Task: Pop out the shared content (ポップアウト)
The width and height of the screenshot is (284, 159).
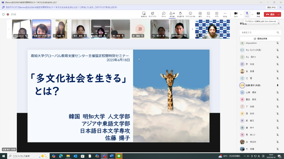Action: point(153,14)
